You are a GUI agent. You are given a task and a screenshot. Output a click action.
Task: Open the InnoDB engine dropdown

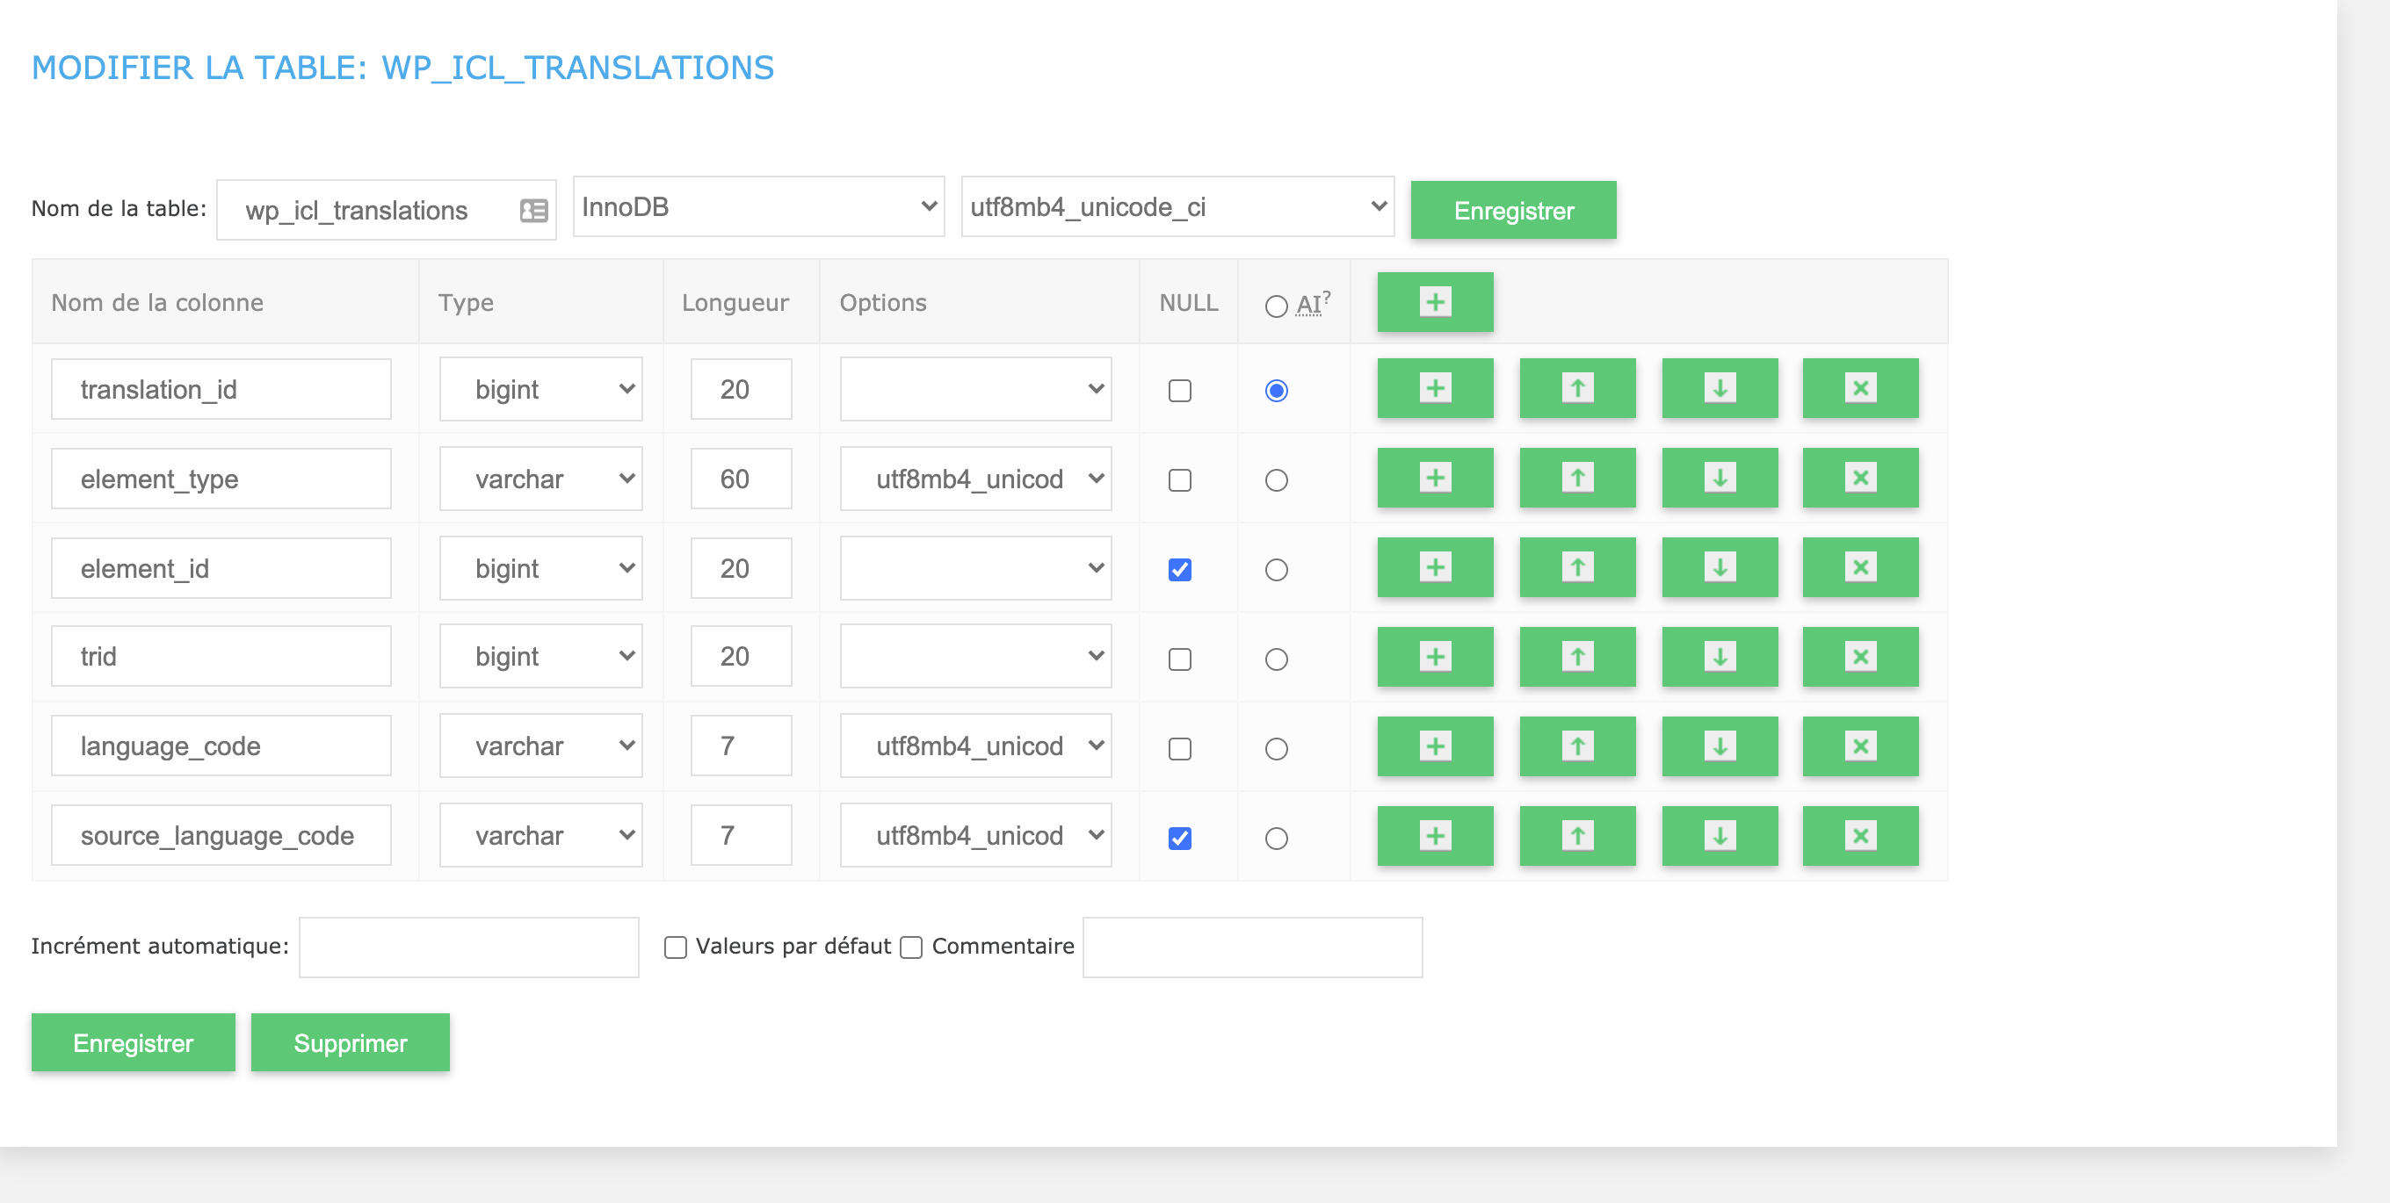758,207
